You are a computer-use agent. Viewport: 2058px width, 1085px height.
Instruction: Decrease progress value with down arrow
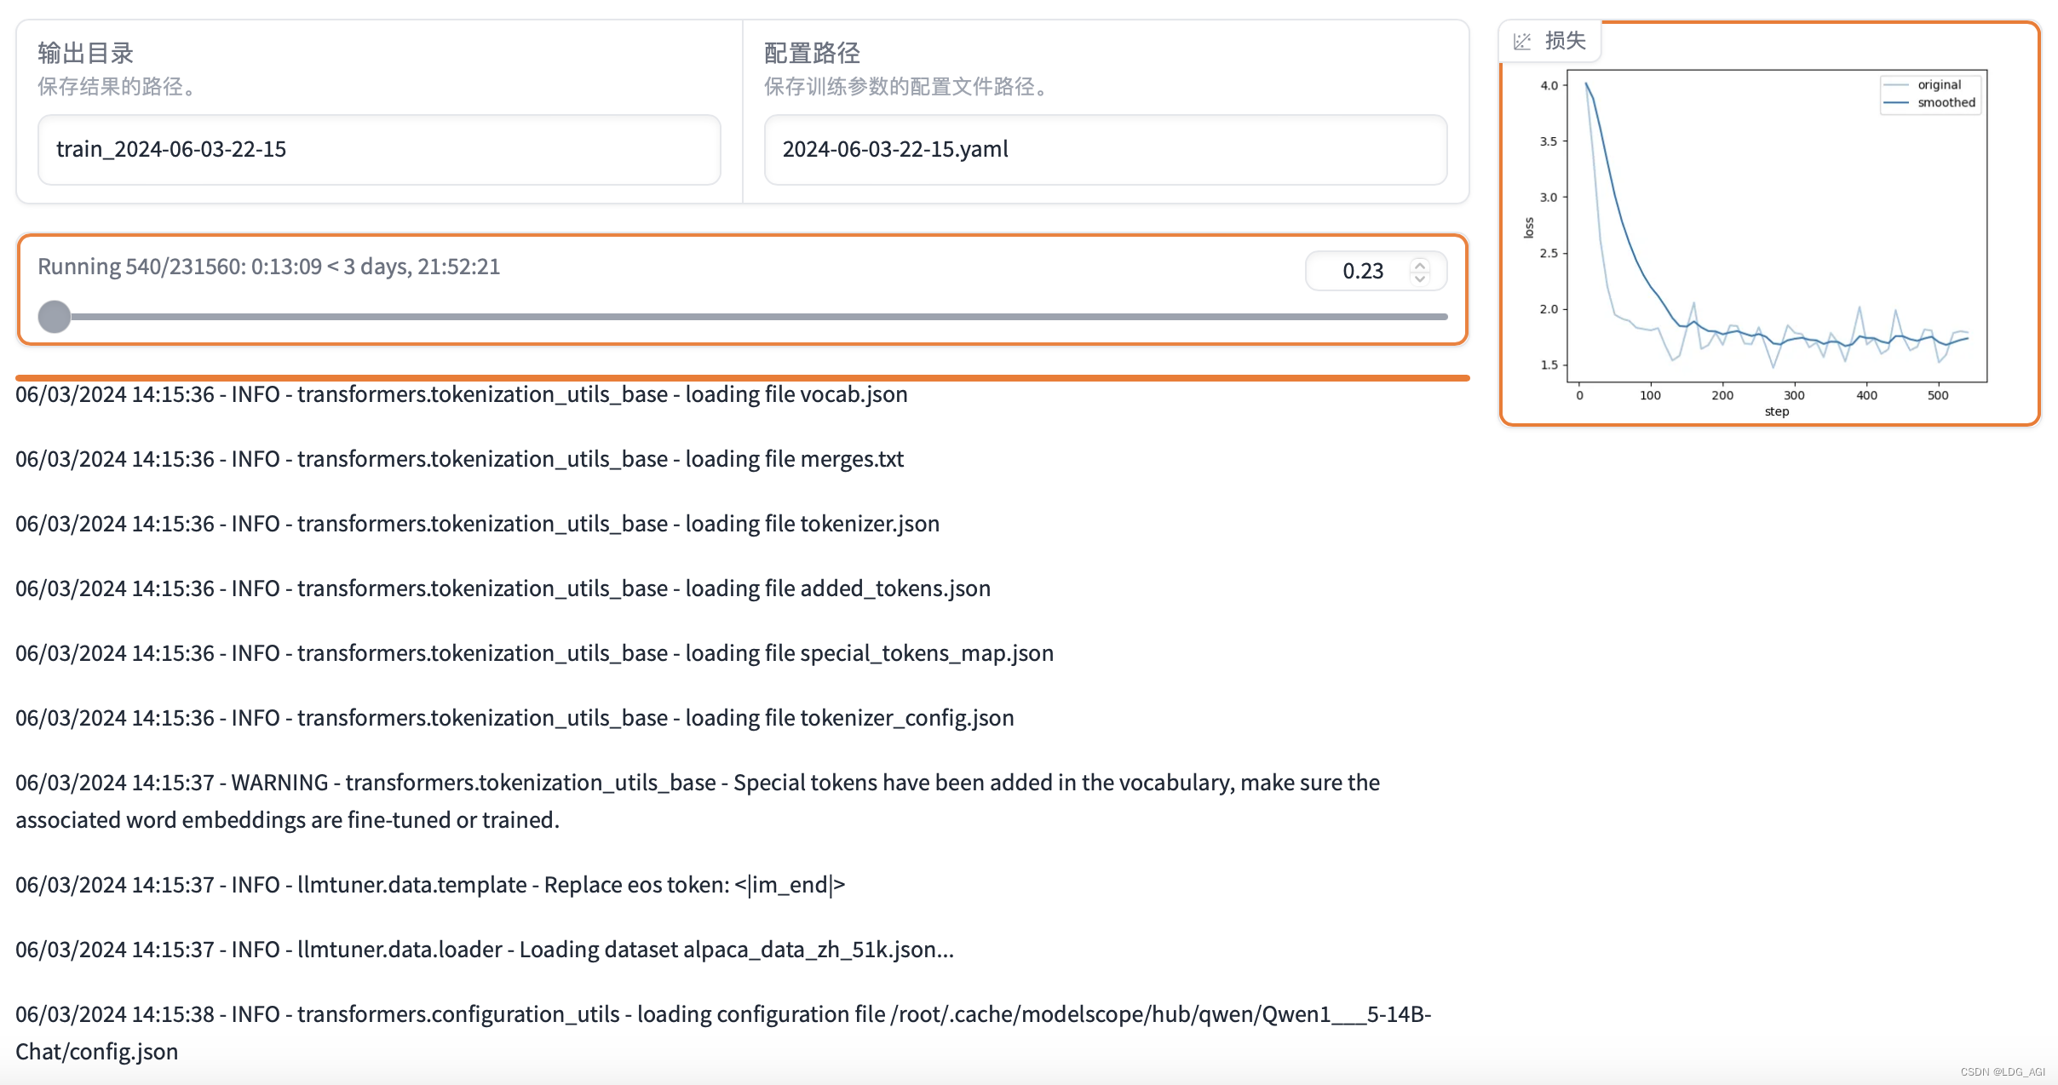1420,278
